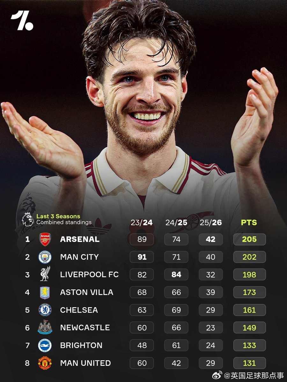Image resolution: width=287 pixels, height=382 pixels.
Task: Click the Arsenal club crest
Action: click(45, 239)
